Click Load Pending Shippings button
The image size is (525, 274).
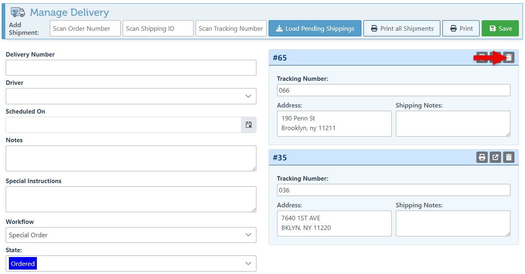(x=315, y=29)
